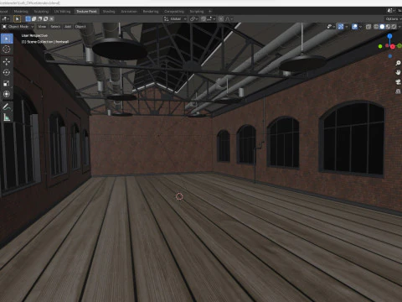Click the left green Y axis gizmo dot
The image size is (402, 302).
point(380,46)
